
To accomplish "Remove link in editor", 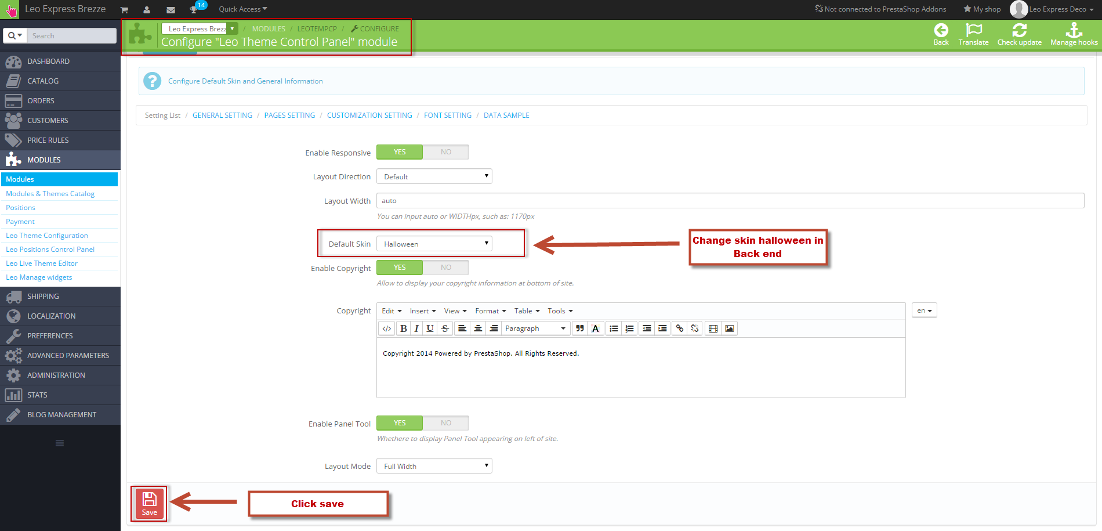I will [x=695, y=328].
